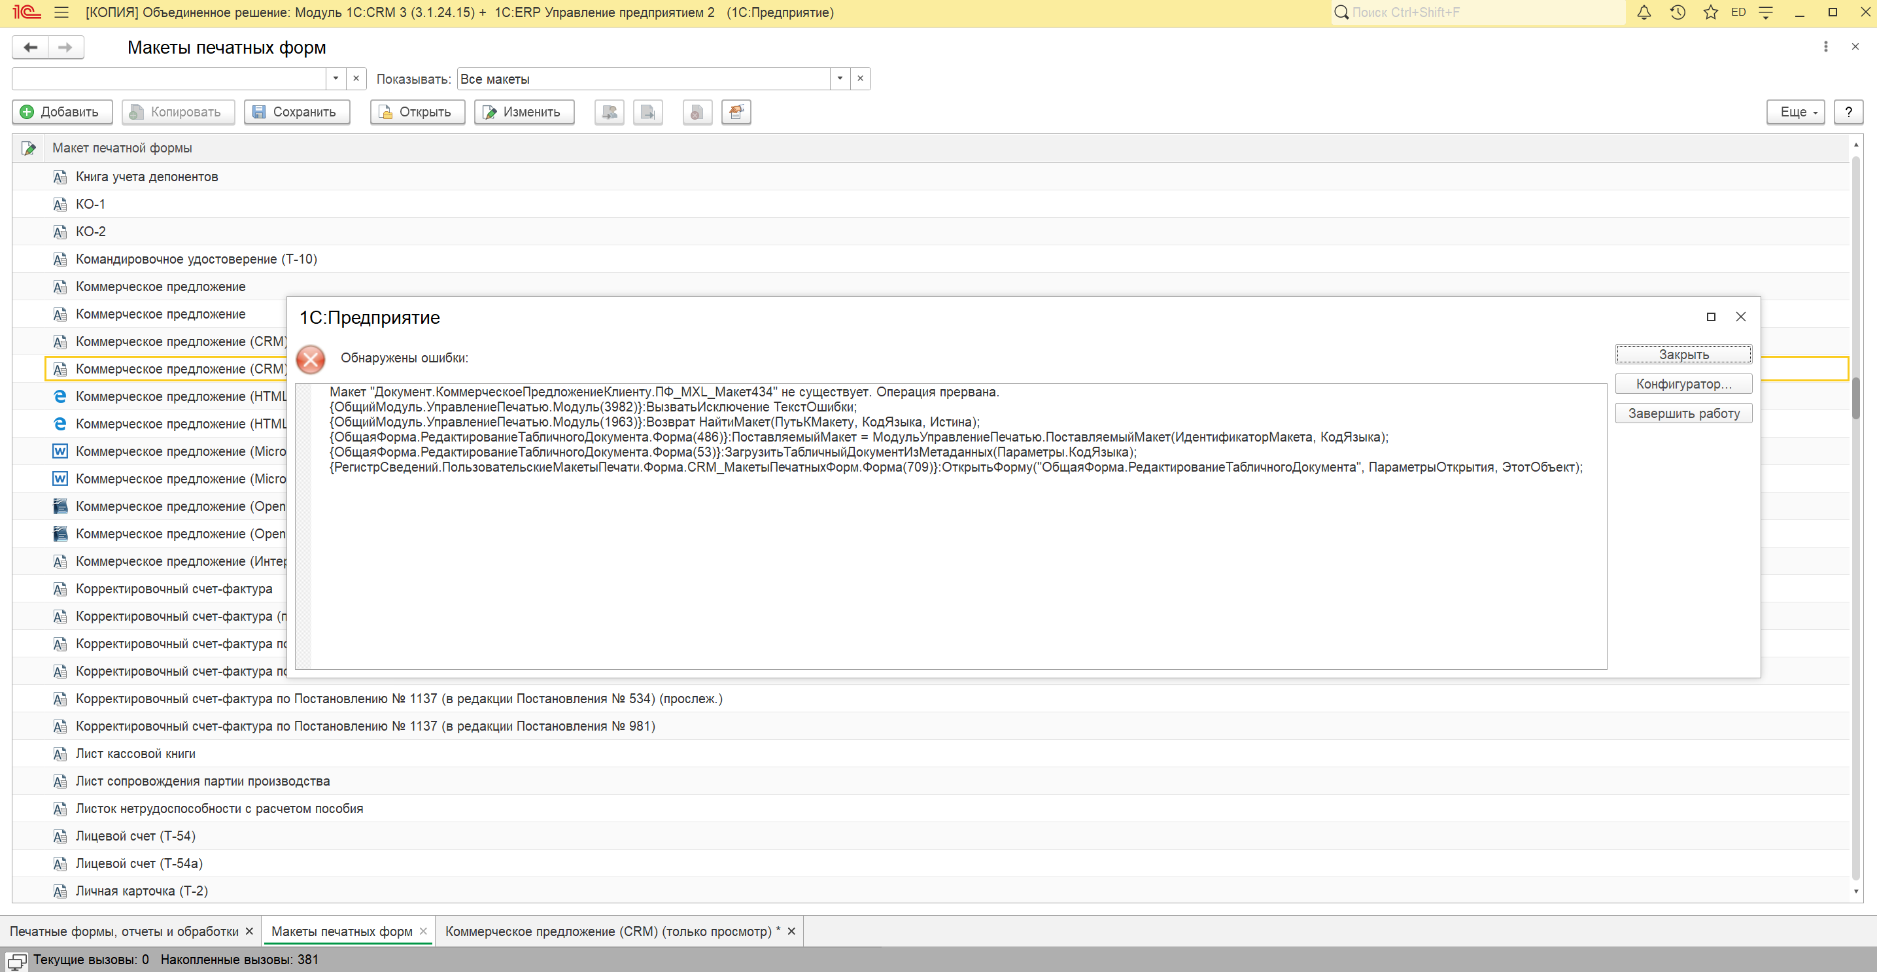Click Word icon of first Коммерческое предложение (Micro row
The height and width of the screenshot is (972, 1877).
click(60, 452)
